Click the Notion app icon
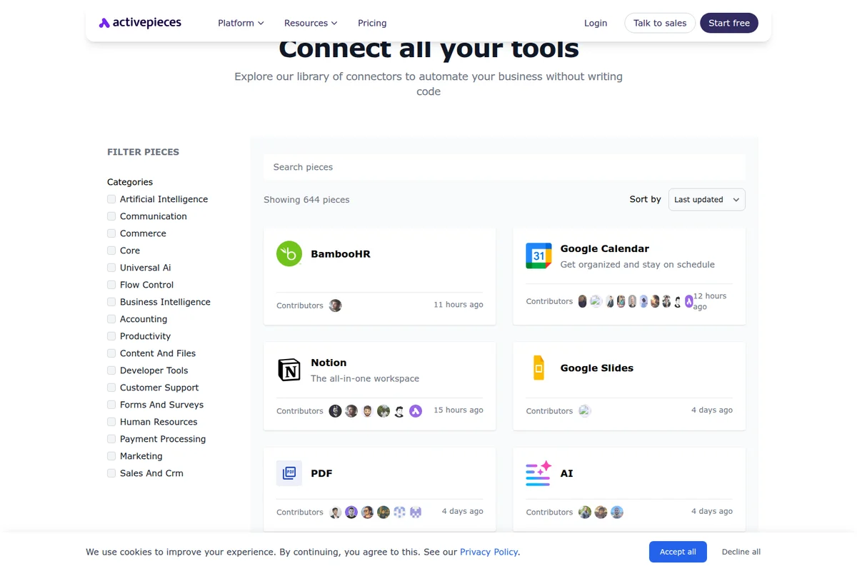 [x=289, y=369]
